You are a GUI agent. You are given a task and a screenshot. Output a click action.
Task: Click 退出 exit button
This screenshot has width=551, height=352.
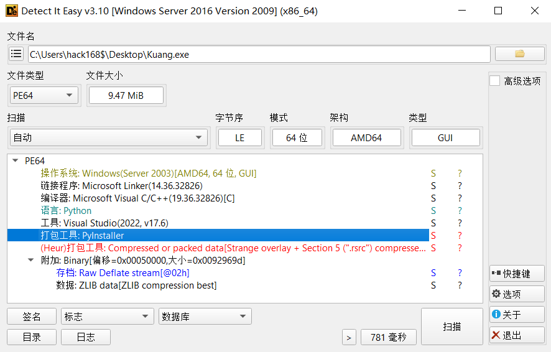click(x=517, y=335)
